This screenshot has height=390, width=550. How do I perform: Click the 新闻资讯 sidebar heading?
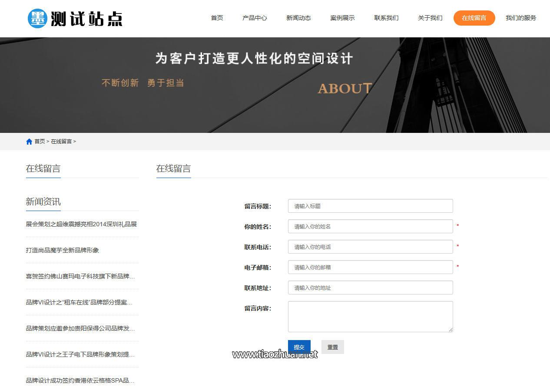[x=43, y=202]
